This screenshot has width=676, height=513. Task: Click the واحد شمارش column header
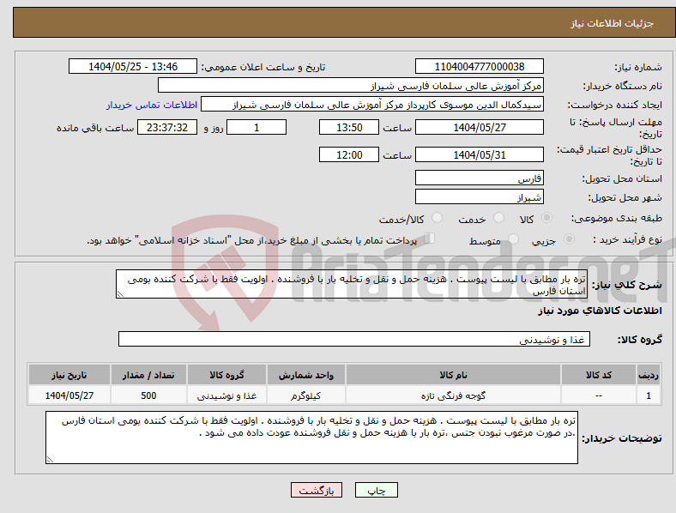pos(305,375)
